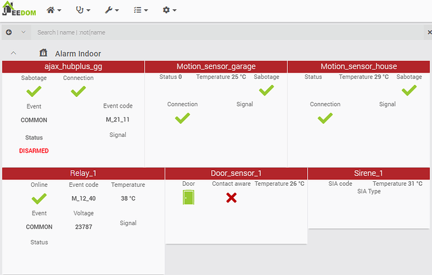Click Temperature 25 °C in Motion_sensor_garage
Screen dimensions: 432x275
[x=221, y=77]
